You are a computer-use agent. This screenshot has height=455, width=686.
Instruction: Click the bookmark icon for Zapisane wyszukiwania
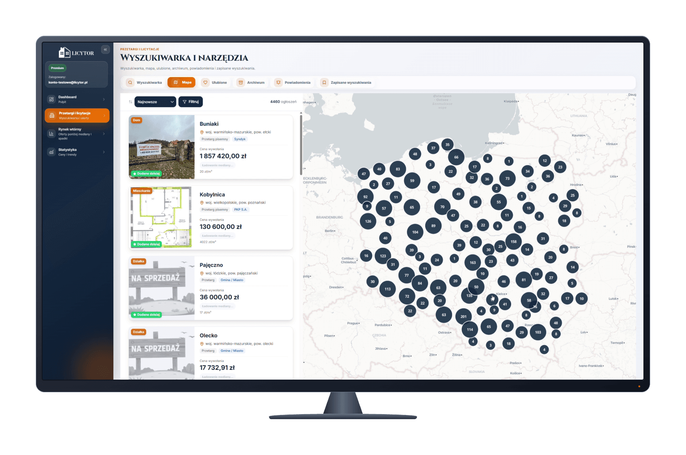(324, 83)
